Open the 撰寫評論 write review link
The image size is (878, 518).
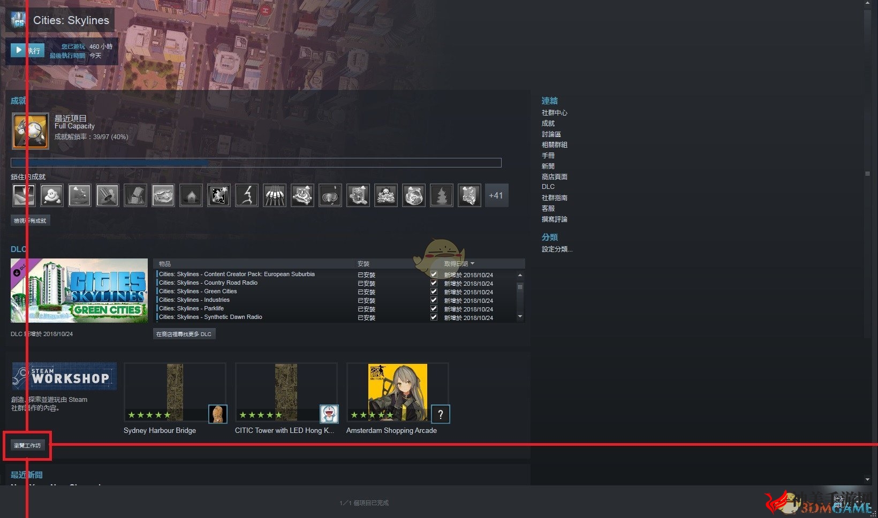coord(554,219)
